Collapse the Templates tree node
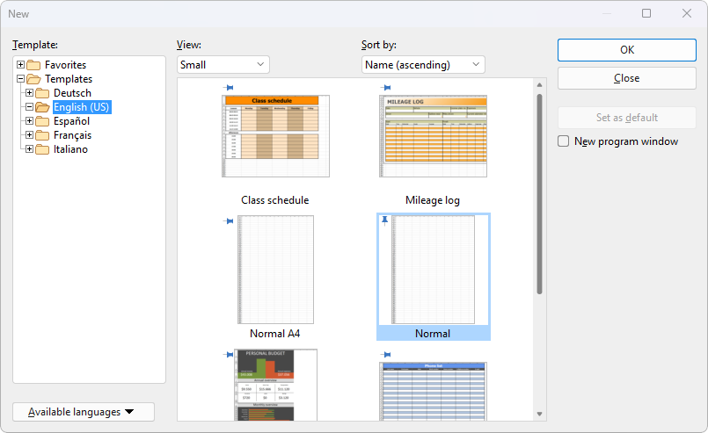 point(21,79)
